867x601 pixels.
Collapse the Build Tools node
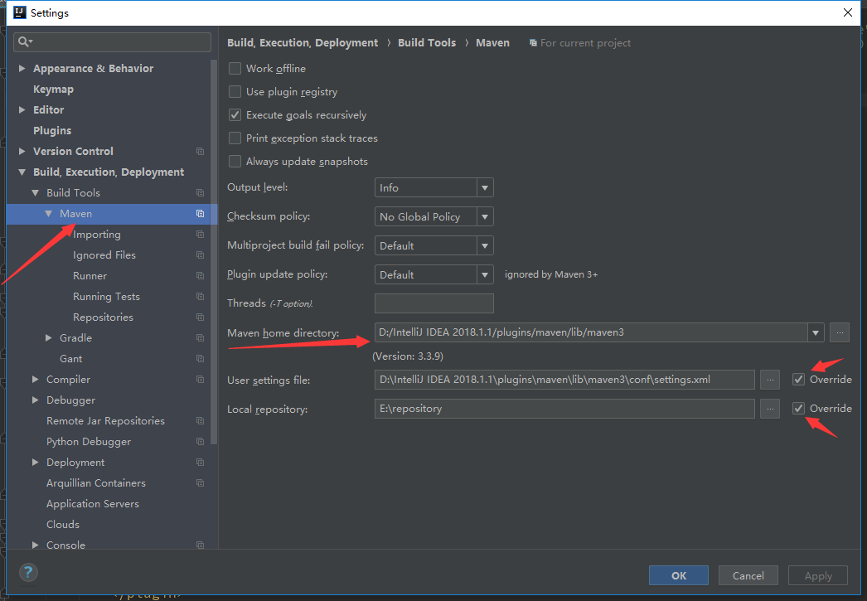(x=36, y=193)
